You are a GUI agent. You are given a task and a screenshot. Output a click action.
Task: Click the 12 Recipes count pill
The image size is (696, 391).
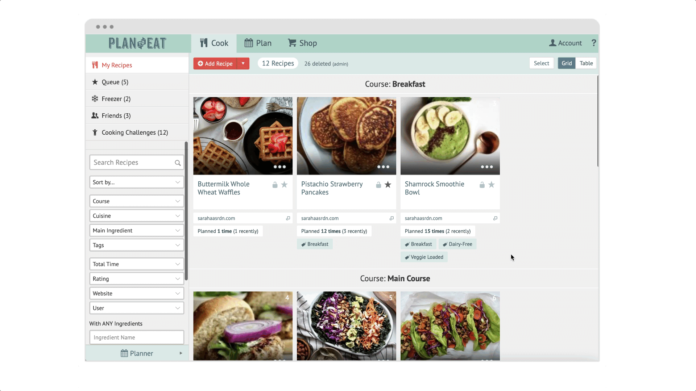click(x=278, y=63)
